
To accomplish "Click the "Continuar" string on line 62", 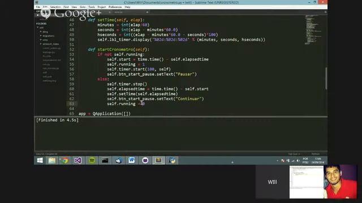I will tap(188, 99).
